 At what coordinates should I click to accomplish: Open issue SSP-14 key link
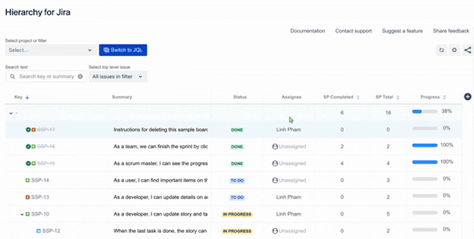[x=40, y=181]
